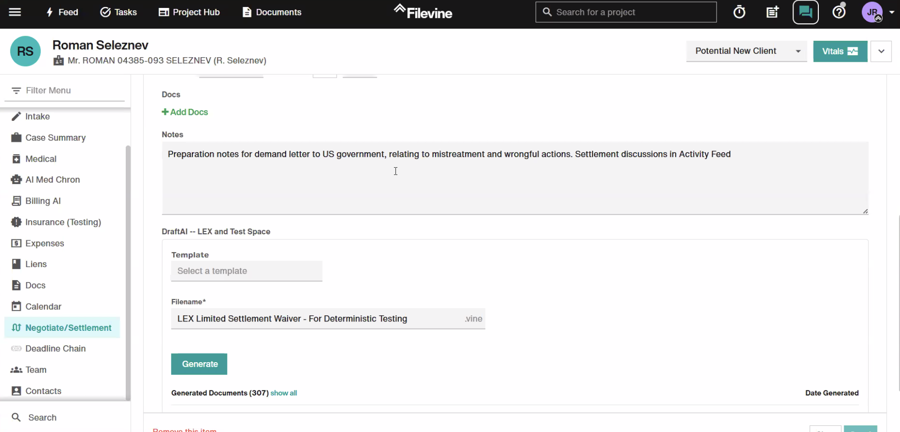
Task: Open the Select a template dropdown
Action: 246,271
